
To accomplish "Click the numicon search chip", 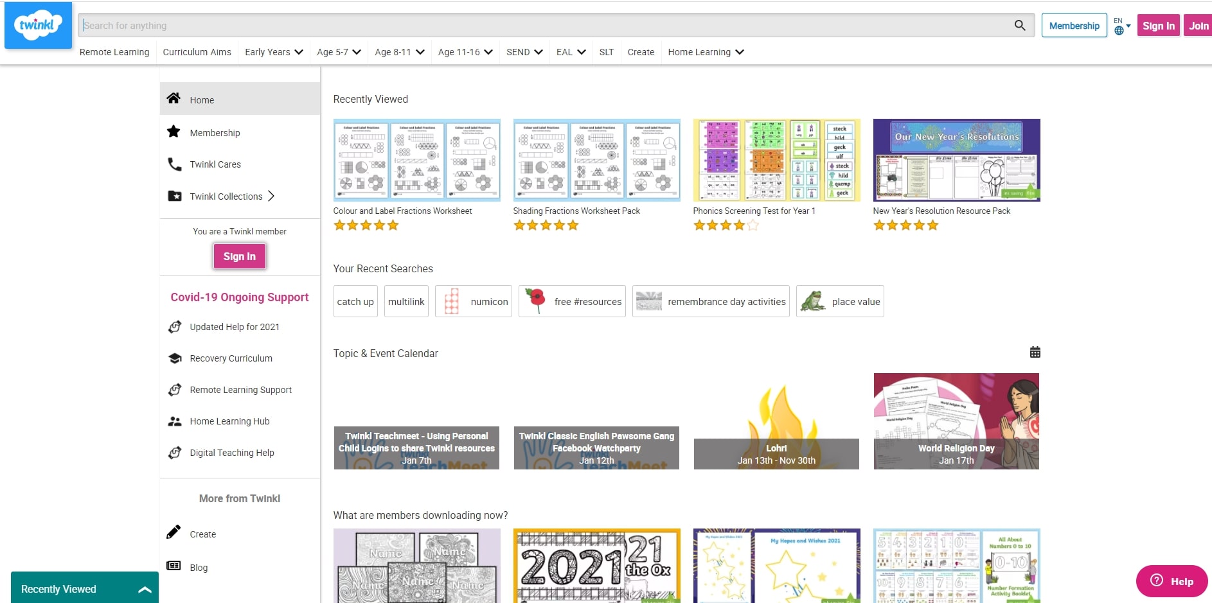I will coord(474,301).
